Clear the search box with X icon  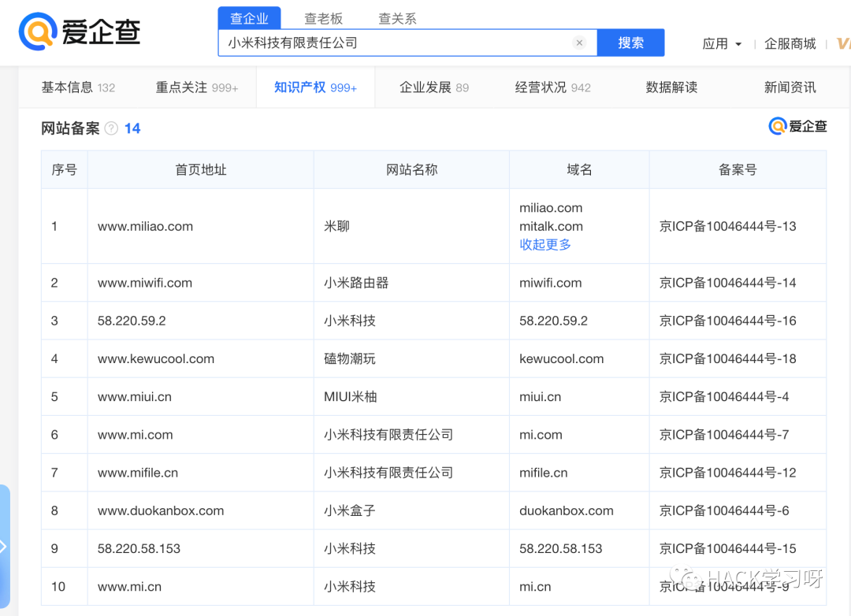[579, 43]
